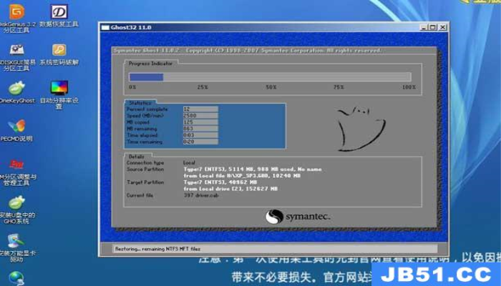This screenshot has width=501, height=286.
Task: Click the 'Local' connection type value
Action: 189,163
